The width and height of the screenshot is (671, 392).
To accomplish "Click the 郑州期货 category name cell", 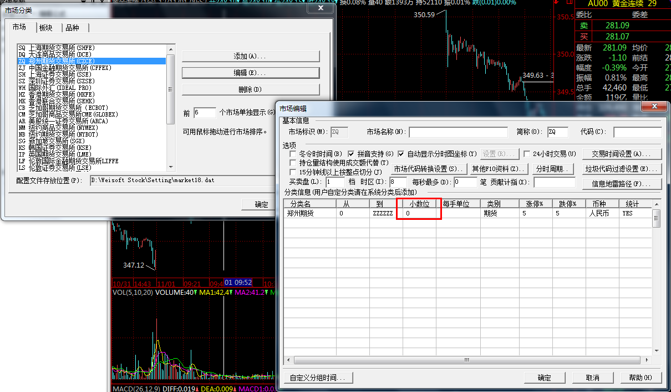I will (310, 213).
